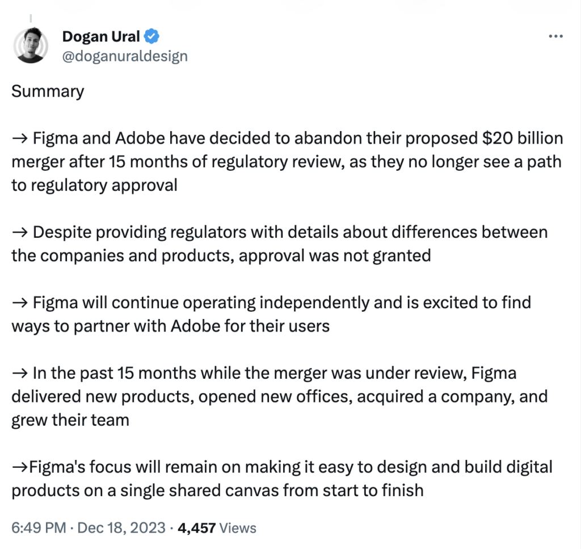Click Dogan Ural's profile avatar
This screenshot has height=549, width=581.
31,45
